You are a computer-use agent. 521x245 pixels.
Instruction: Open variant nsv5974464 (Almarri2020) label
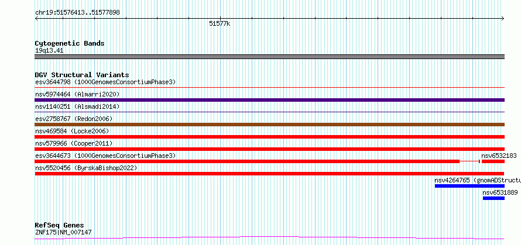click(x=77, y=94)
